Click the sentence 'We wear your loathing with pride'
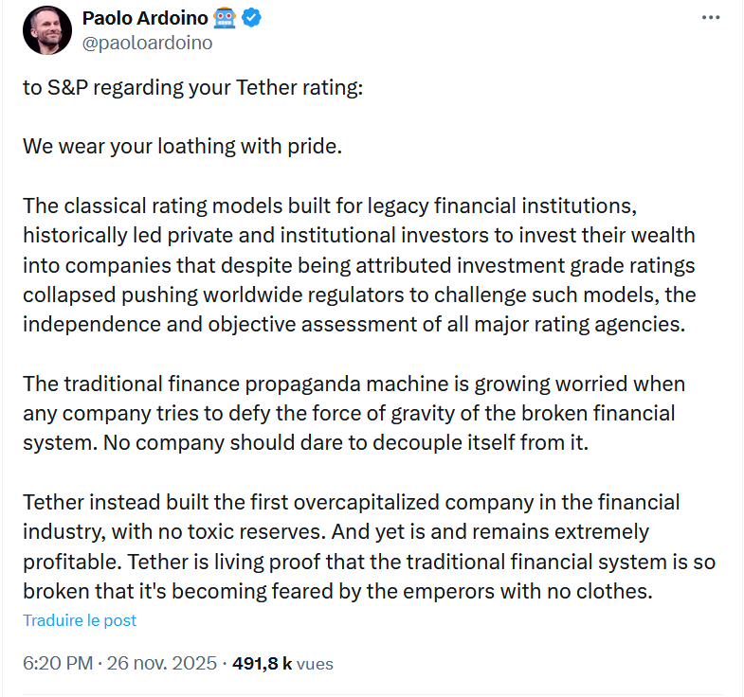744x697 pixels. click(183, 147)
